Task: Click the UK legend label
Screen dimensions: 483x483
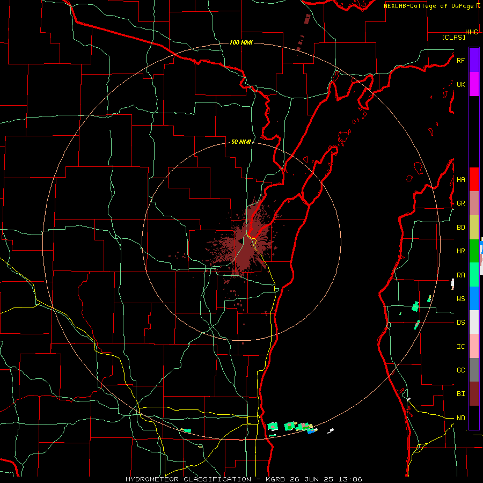Action: (x=460, y=84)
